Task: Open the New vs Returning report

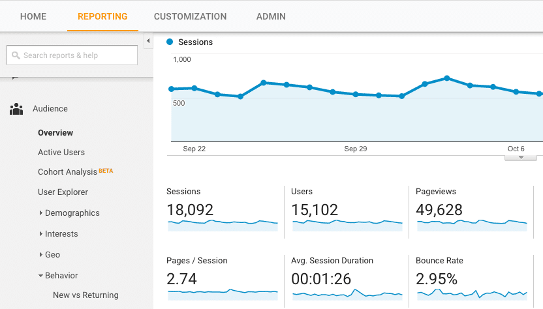Action: pos(85,295)
